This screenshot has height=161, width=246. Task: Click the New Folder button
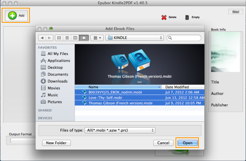56,143
